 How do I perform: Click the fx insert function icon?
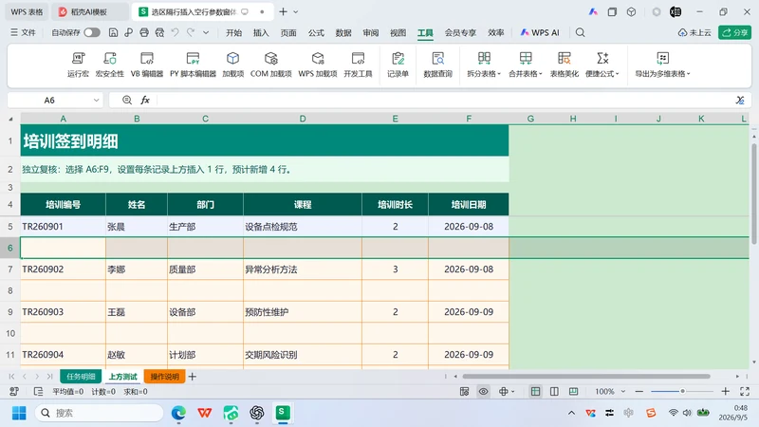pos(145,101)
